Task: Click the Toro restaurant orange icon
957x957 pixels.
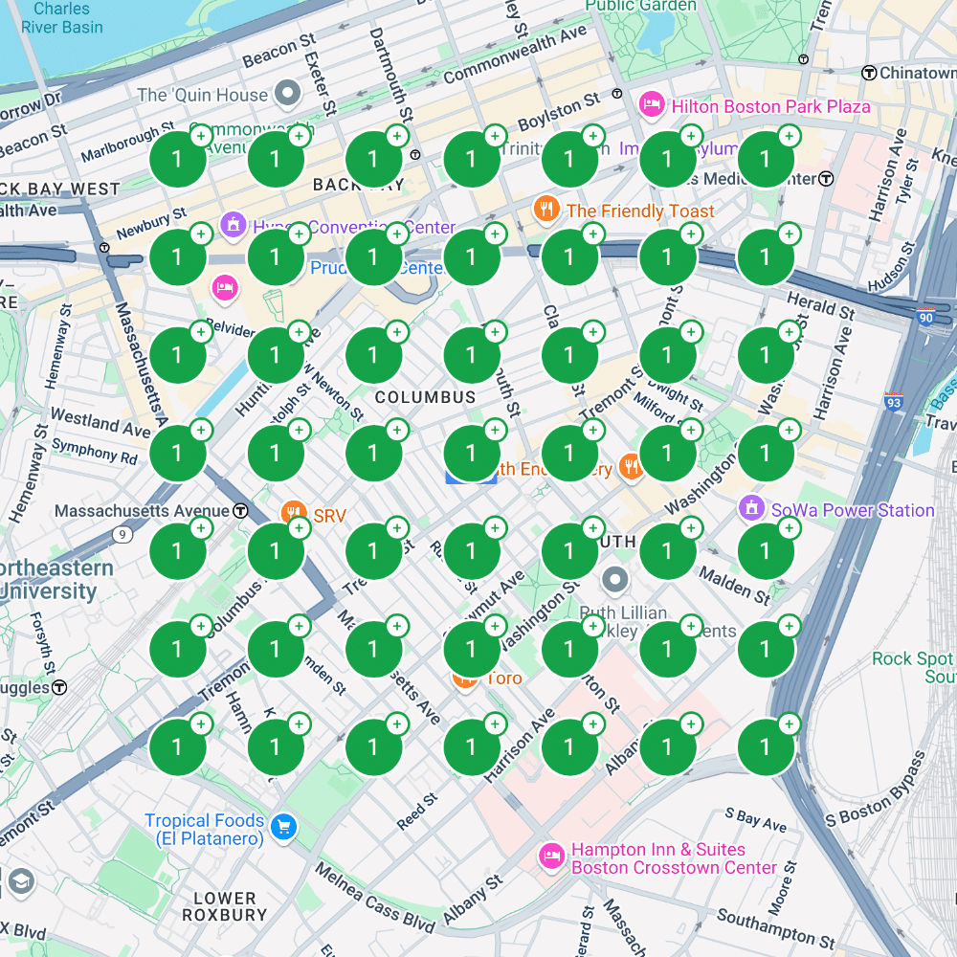Action: (x=465, y=681)
